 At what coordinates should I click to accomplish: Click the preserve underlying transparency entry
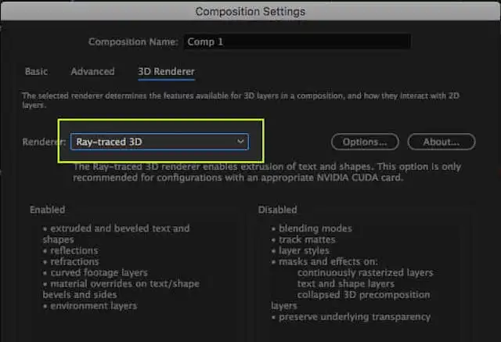coord(351,317)
